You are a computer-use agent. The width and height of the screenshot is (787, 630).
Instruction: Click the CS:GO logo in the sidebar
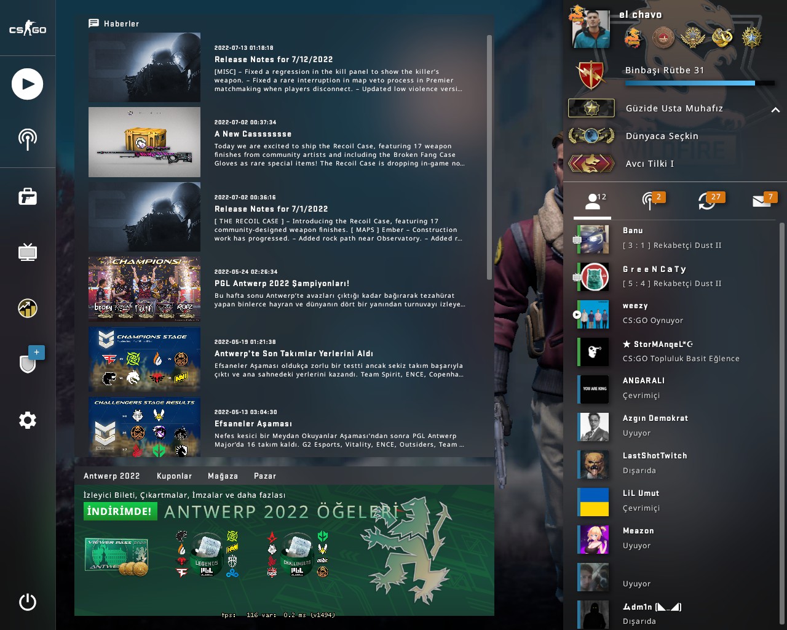click(x=28, y=29)
